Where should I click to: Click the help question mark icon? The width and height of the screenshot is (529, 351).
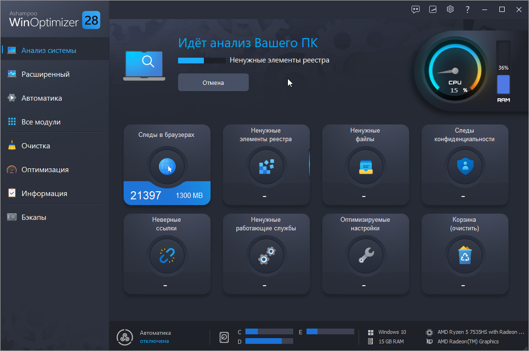pos(467,10)
